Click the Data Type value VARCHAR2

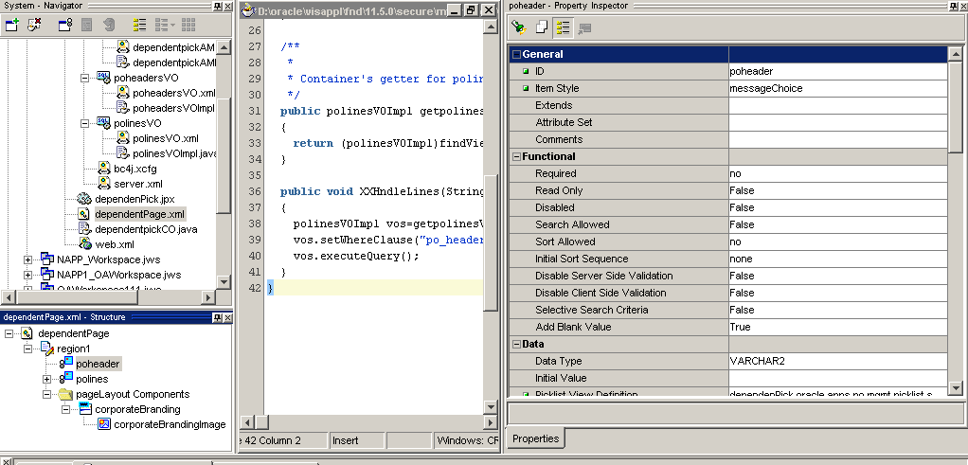[x=837, y=361]
